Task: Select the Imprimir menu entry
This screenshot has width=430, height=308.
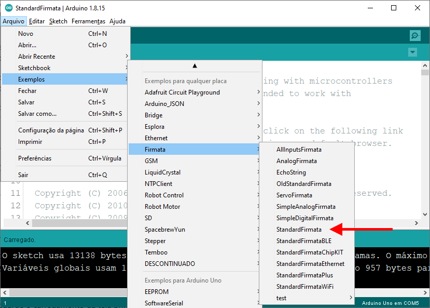Action: pos(65,142)
